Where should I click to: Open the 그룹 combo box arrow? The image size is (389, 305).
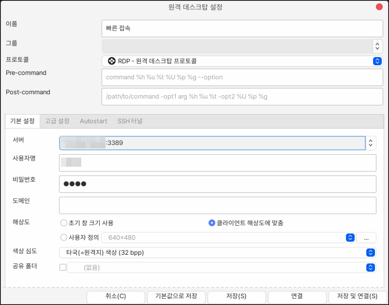click(x=377, y=46)
